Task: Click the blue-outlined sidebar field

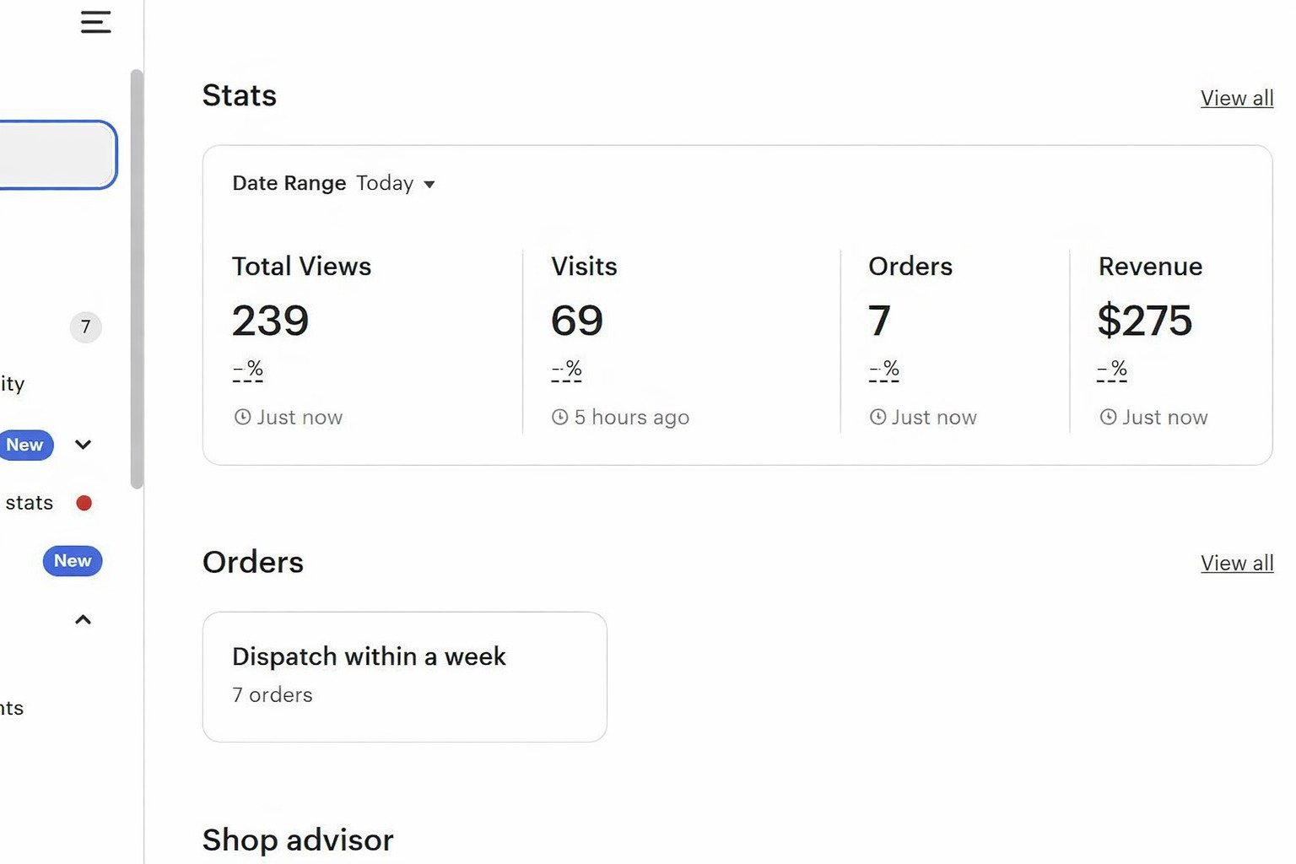Action: 56,155
